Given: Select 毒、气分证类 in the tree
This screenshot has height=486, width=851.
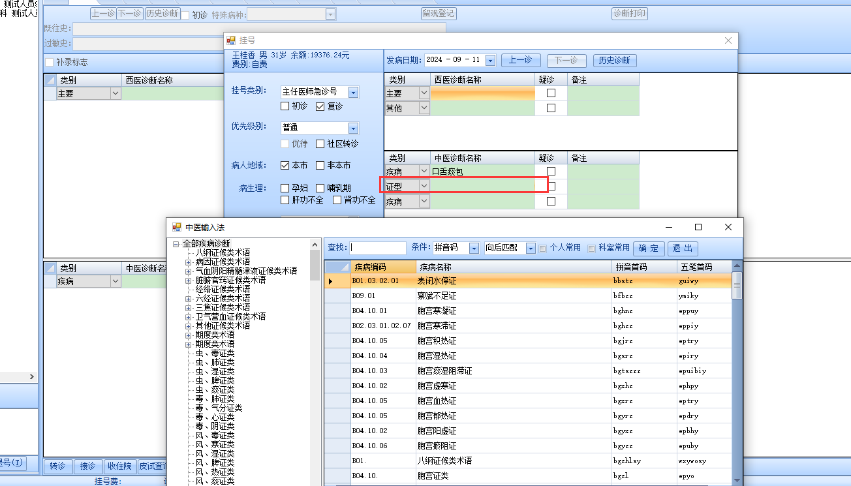Looking at the screenshot, I should click(x=219, y=408).
